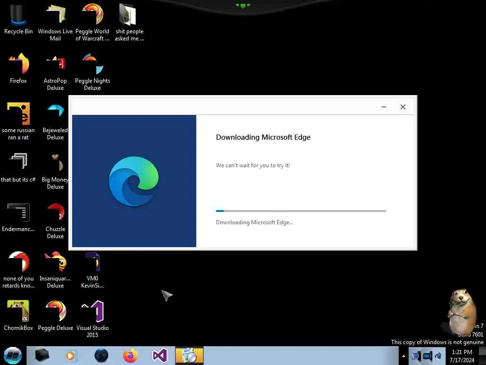Click the Edge download progress bar
This screenshot has width=486, height=365.
coord(301,211)
